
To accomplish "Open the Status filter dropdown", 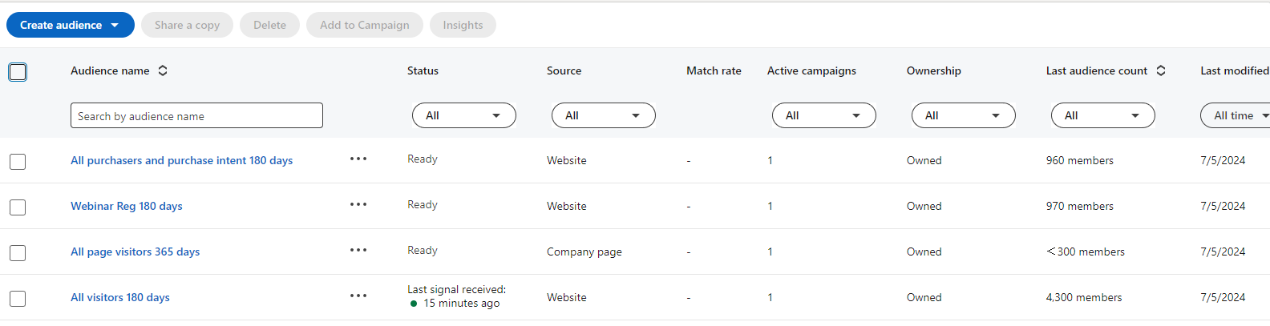I will pos(464,115).
